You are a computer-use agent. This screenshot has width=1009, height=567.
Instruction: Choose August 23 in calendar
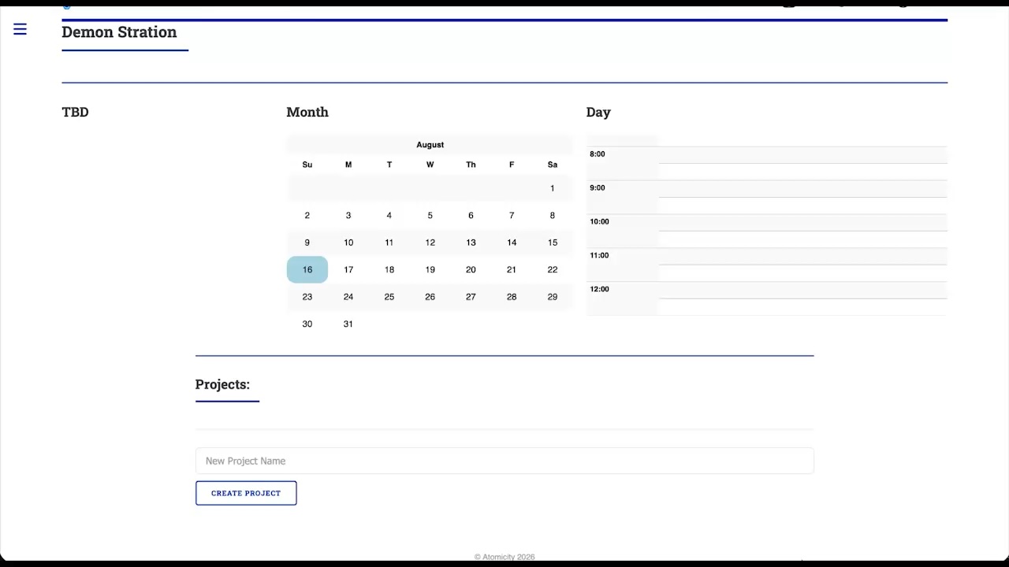307,297
